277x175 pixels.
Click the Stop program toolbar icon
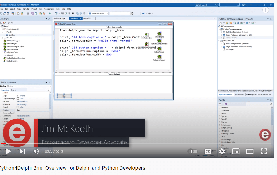[73, 13]
